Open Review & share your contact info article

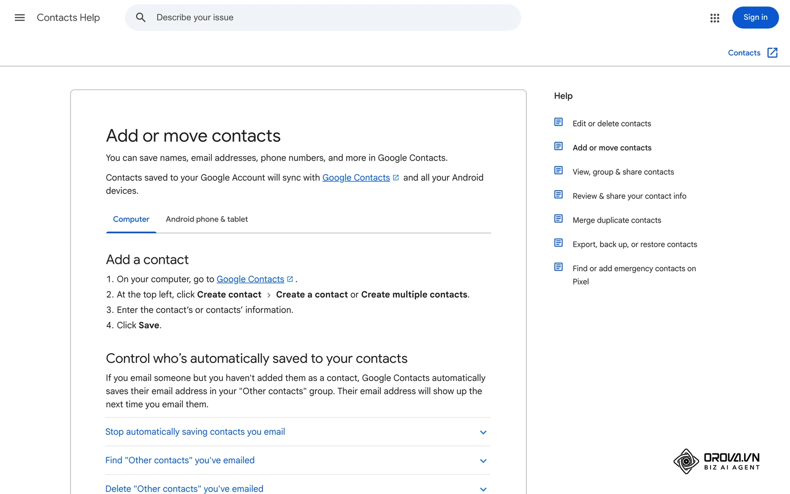pyautogui.click(x=630, y=196)
